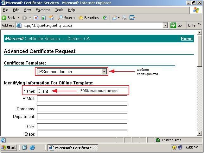The width and height of the screenshot is (204, 153).
Task: Open the View menu
Action: point(27,10)
